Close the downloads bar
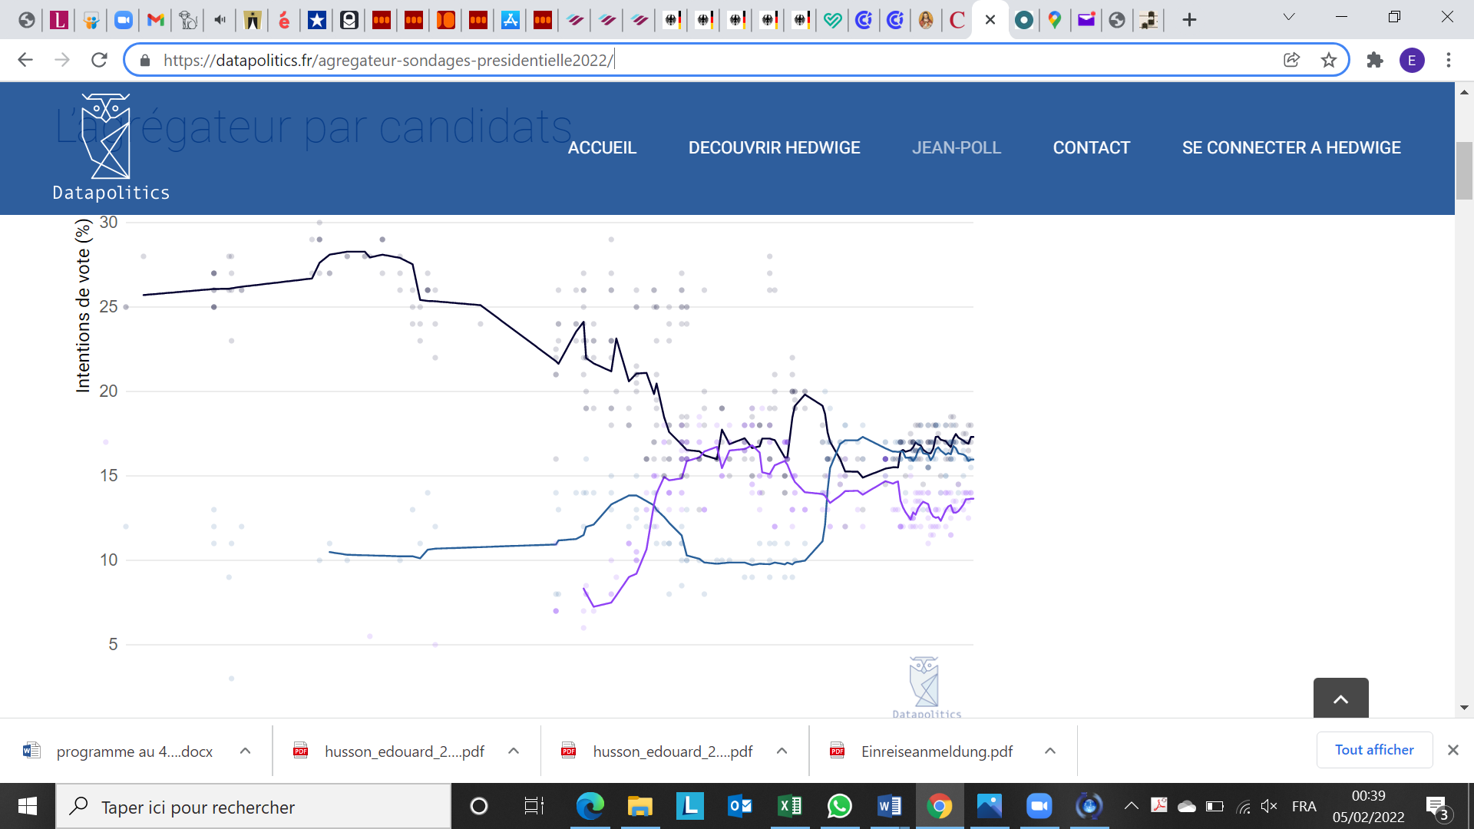Image resolution: width=1474 pixels, height=829 pixels. pos(1453,750)
